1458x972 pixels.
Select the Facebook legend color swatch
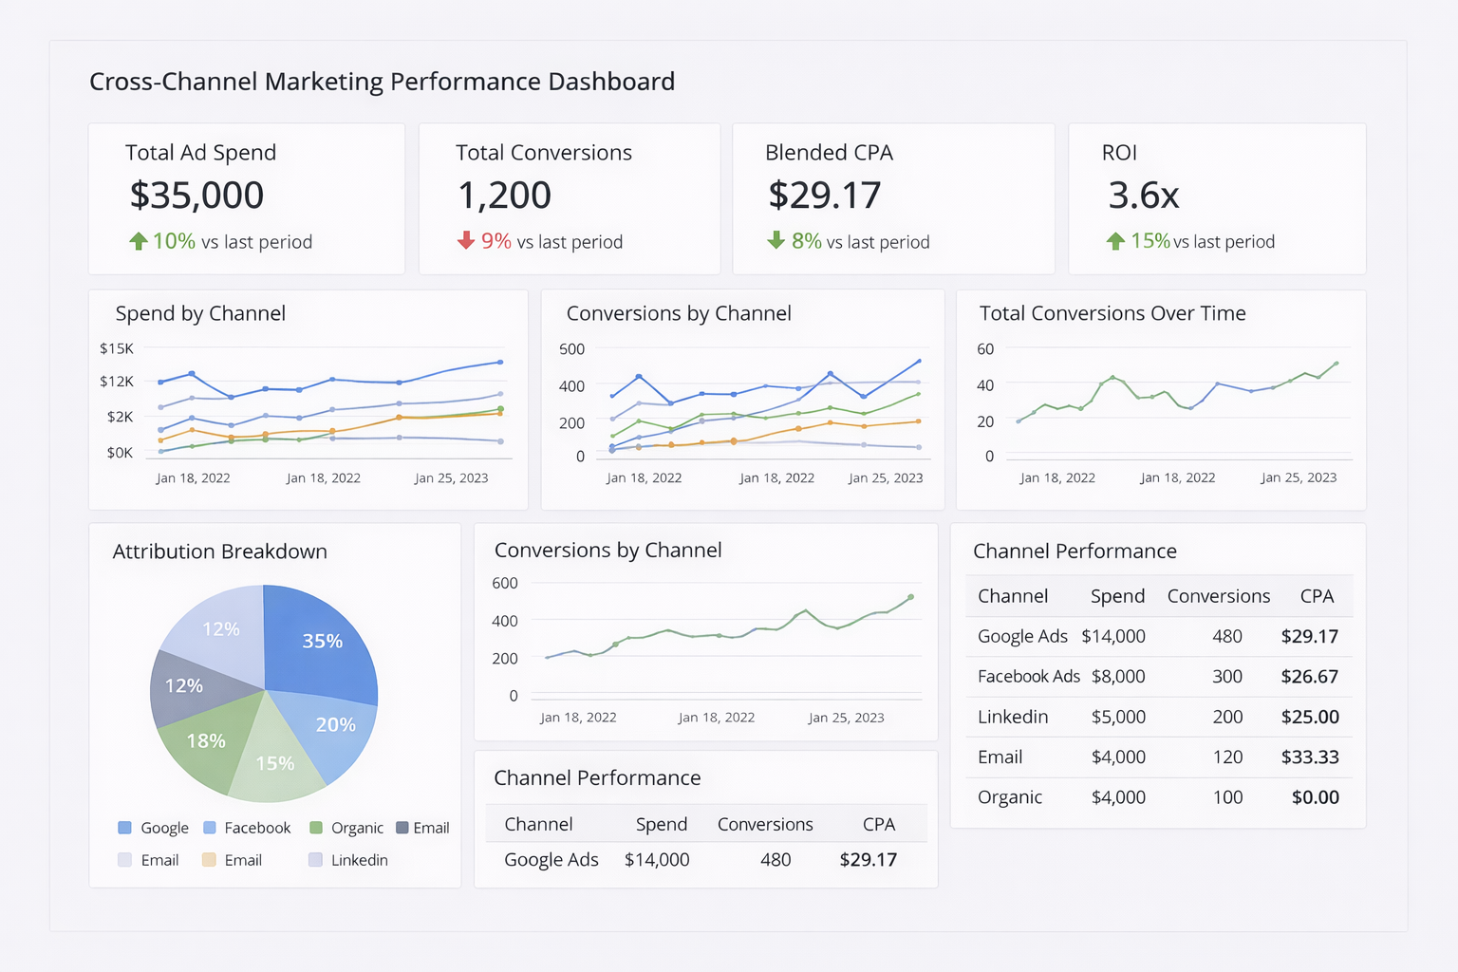pos(210,828)
